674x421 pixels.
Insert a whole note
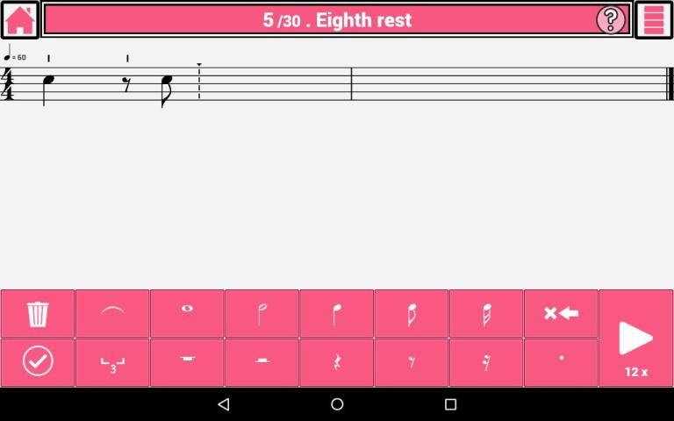[x=187, y=314]
